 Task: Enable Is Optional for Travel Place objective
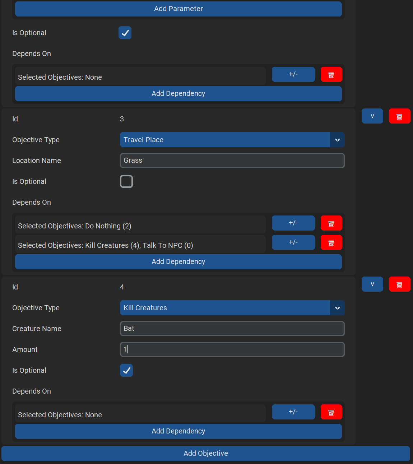[126, 181]
